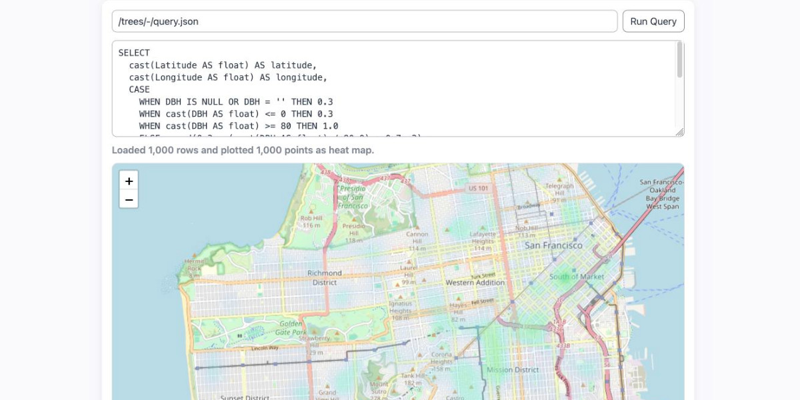800x400 pixels.
Task: Select the Telegraph Hill summit triangle marker
Action: click(559, 180)
